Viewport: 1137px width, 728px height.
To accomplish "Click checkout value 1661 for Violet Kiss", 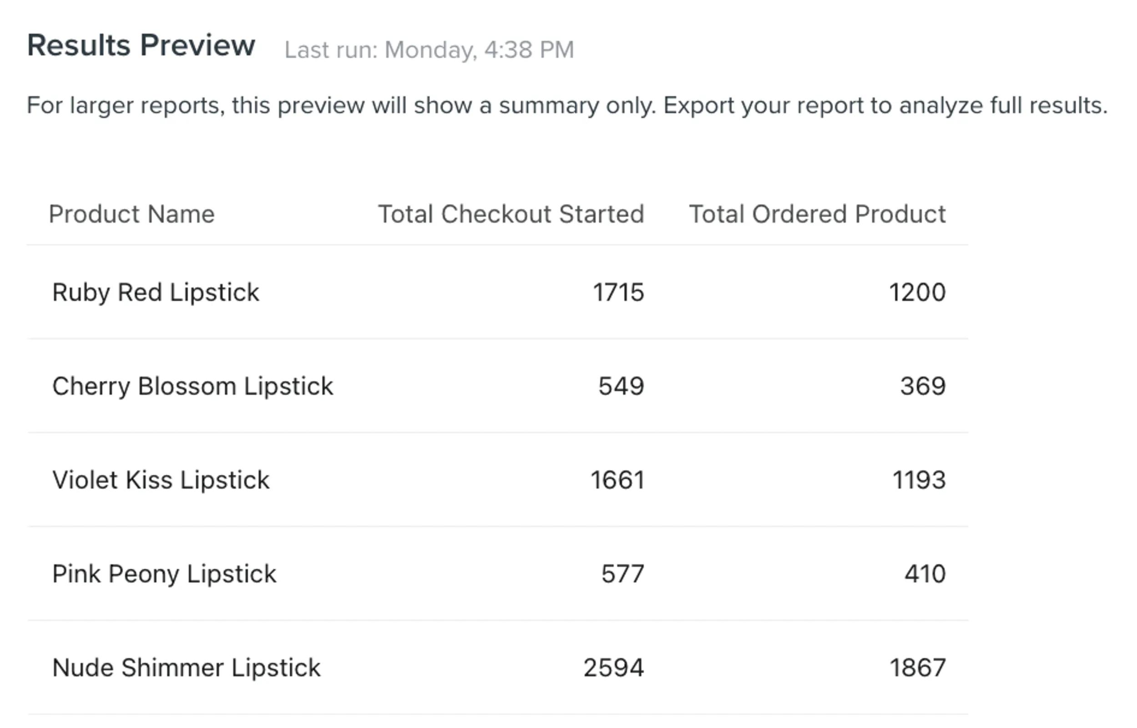I will coord(617,480).
